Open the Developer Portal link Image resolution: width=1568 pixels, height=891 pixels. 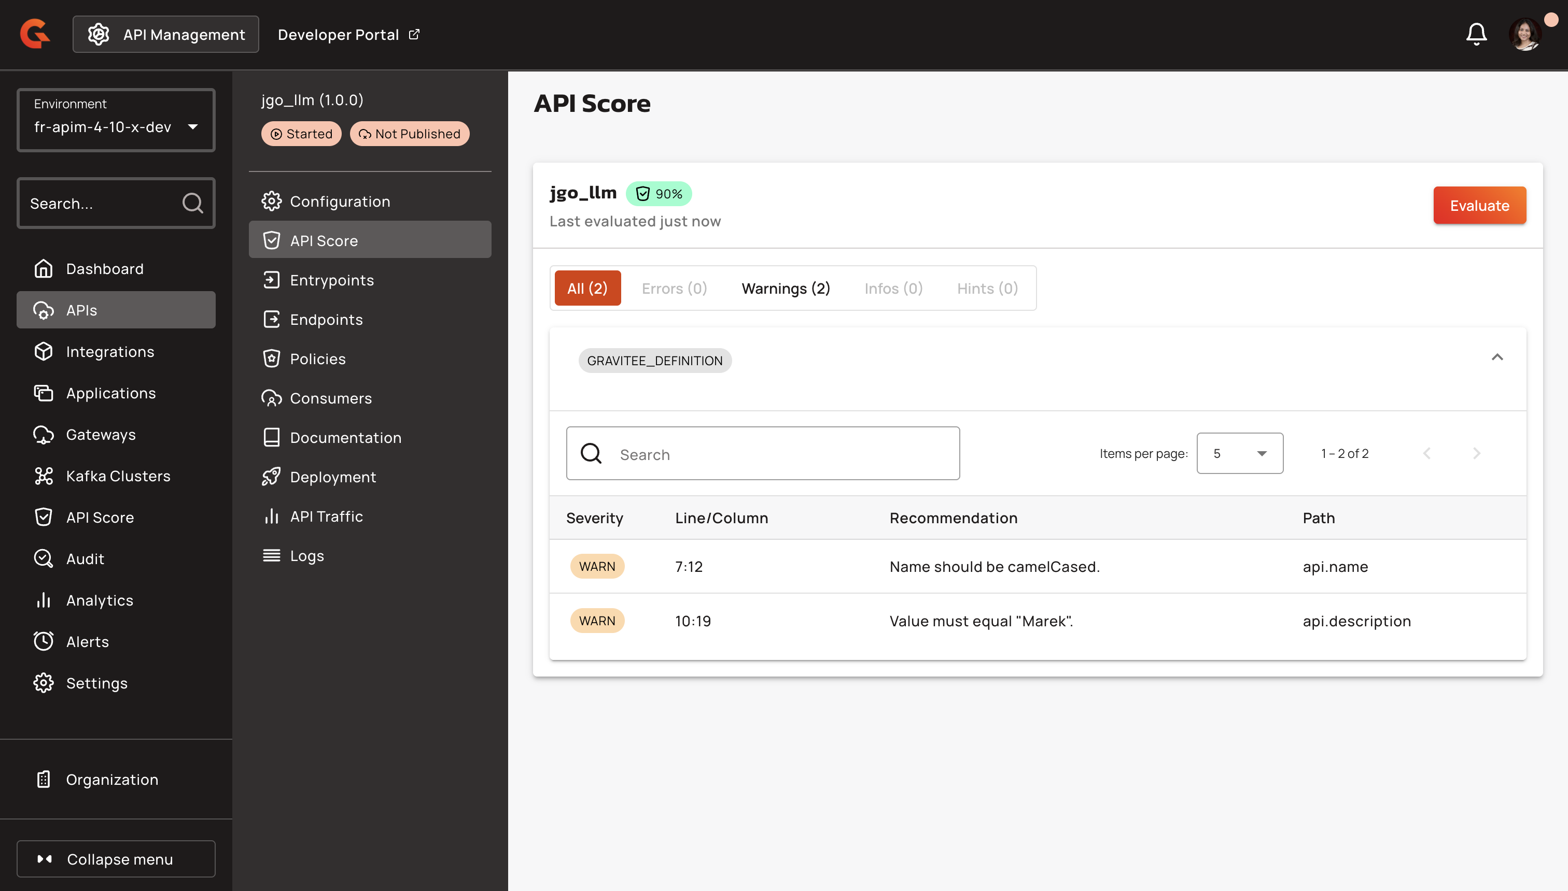point(348,35)
